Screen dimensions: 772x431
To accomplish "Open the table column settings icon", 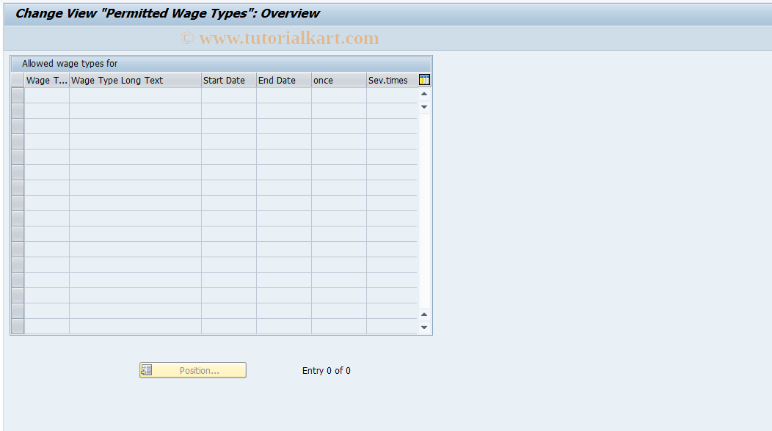I will [424, 80].
